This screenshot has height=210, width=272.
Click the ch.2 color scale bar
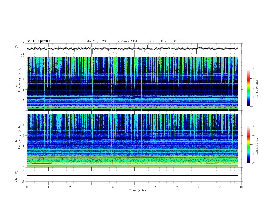(249, 144)
